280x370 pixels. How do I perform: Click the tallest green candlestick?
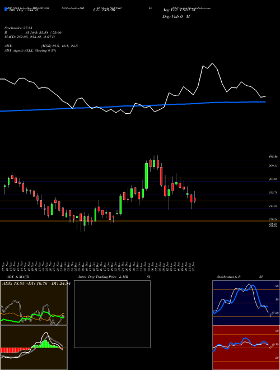(x=146, y=176)
